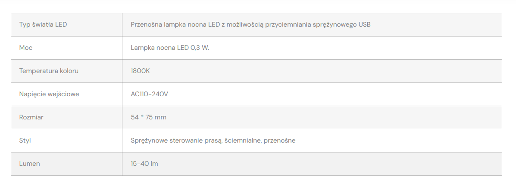Click the 'AC110-240V' voltage value
This screenshot has height=192, width=516.
(149, 94)
